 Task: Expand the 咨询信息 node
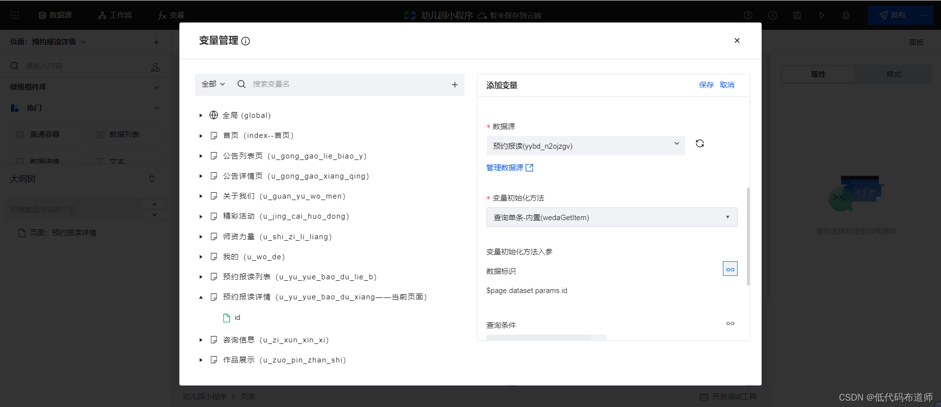(x=201, y=340)
